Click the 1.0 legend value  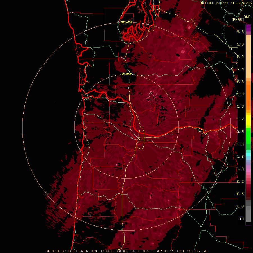(240, 169)
